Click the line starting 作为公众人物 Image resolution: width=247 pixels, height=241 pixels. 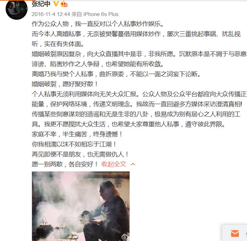point(98,24)
